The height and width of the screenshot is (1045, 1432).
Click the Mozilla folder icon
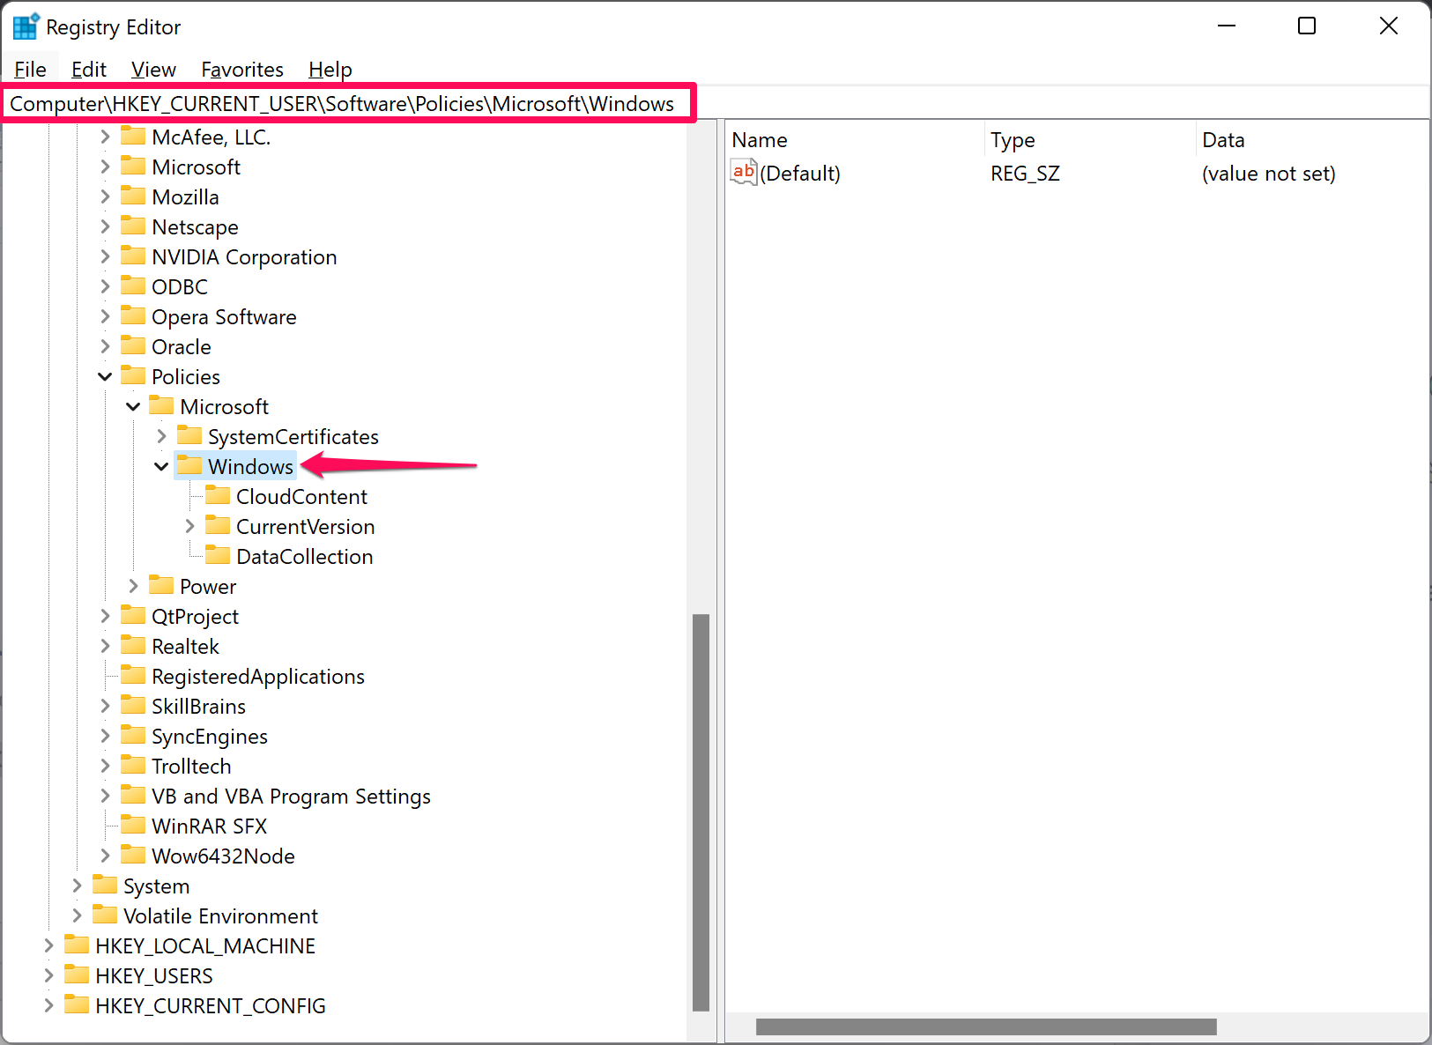133,196
